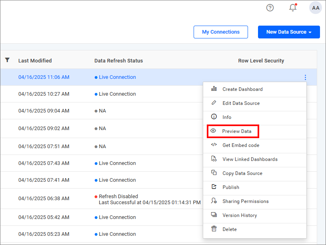Screen dimensions: 326x245
Task: Click the notification bell icon
Action: (292, 8)
